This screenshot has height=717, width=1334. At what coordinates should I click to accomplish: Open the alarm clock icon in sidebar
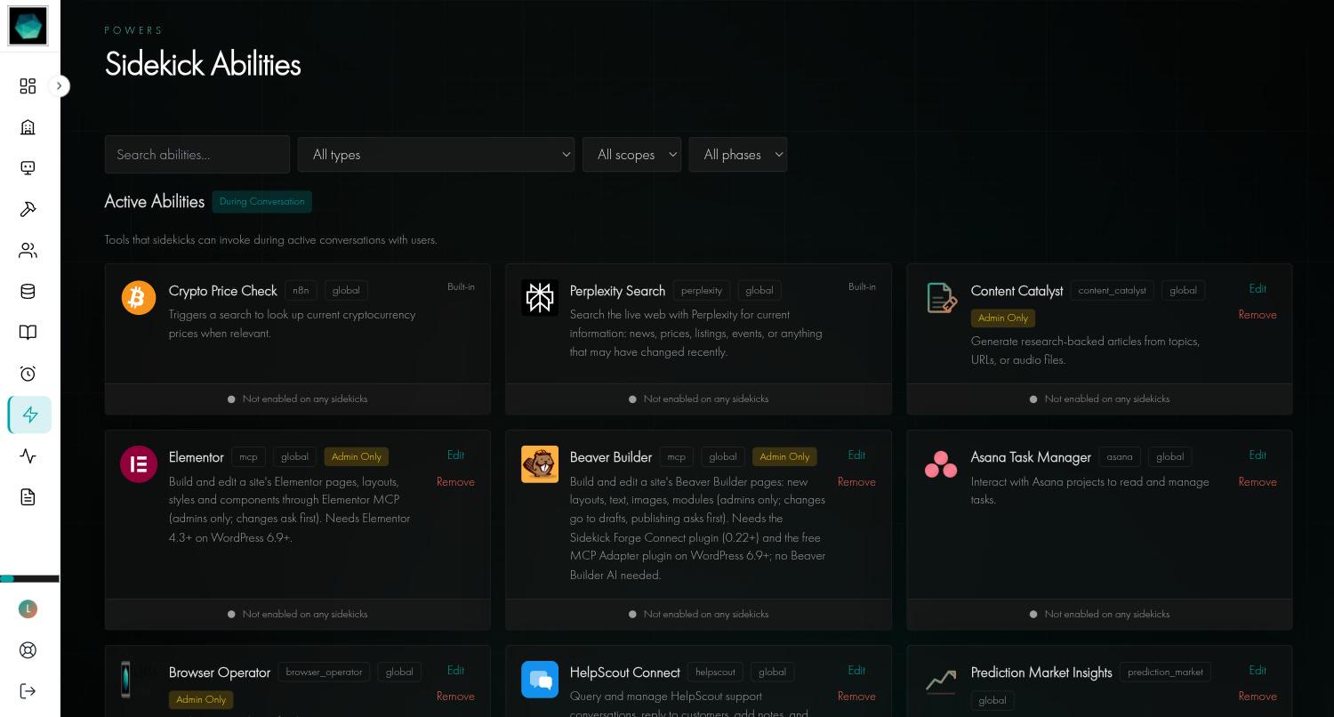28,374
